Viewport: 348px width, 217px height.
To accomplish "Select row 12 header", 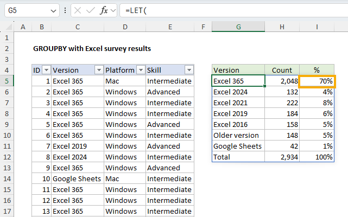I will pos(7,157).
